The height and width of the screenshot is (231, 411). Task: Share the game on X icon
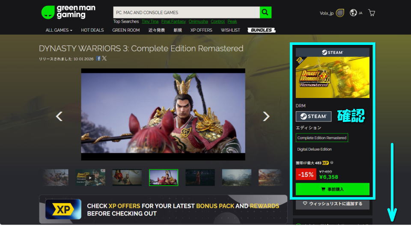point(104,59)
